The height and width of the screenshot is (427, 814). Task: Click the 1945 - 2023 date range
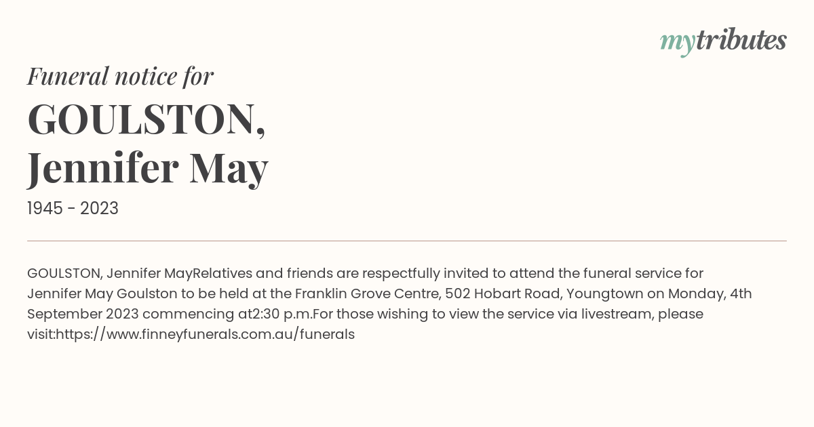(73, 209)
